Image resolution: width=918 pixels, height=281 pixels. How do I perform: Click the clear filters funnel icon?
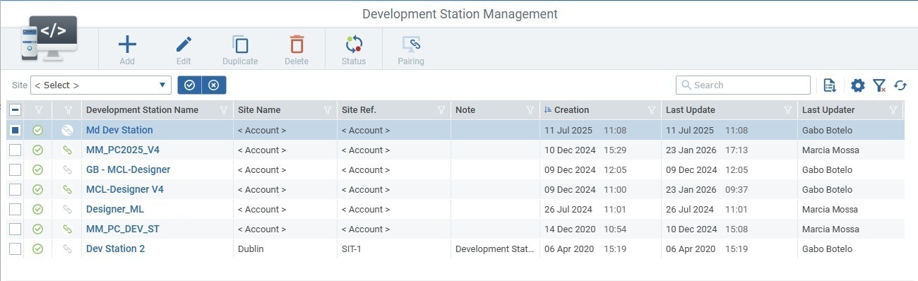click(879, 85)
